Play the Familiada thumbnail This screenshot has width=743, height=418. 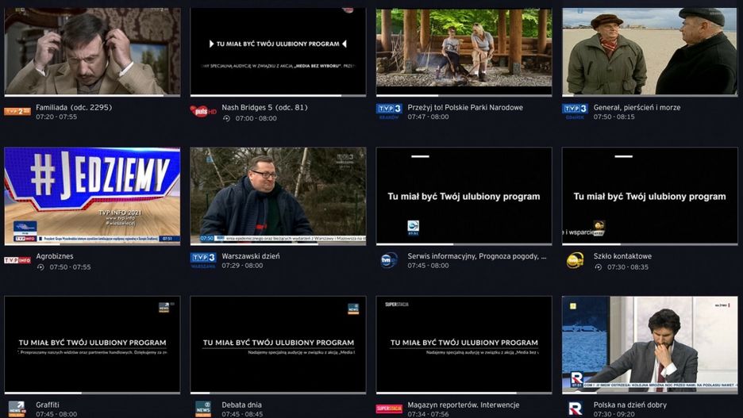tap(92, 51)
